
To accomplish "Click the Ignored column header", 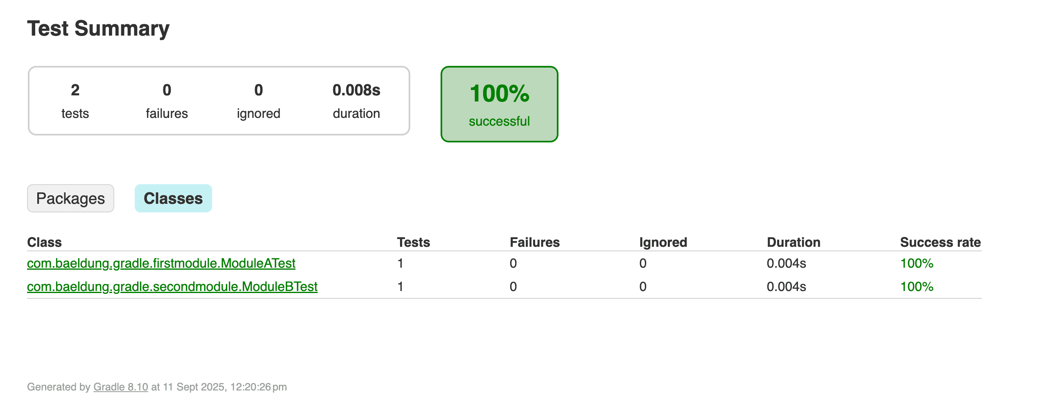I will tap(663, 242).
